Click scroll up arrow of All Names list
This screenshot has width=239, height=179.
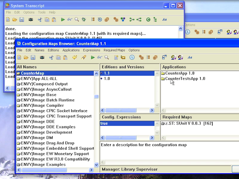(96, 74)
